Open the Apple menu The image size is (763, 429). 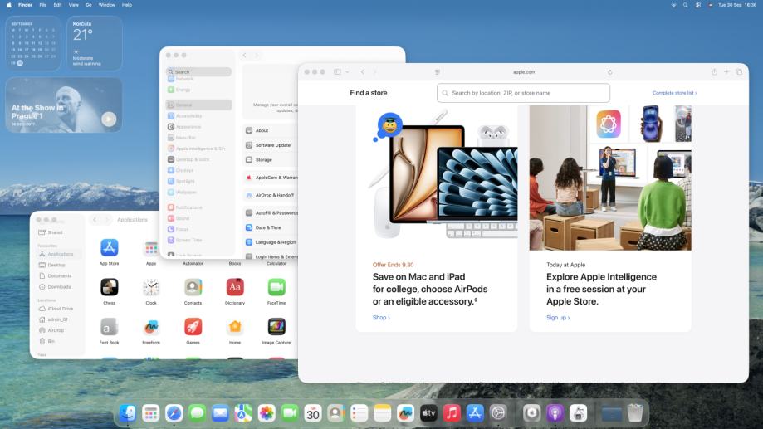pyautogui.click(x=9, y=5)
